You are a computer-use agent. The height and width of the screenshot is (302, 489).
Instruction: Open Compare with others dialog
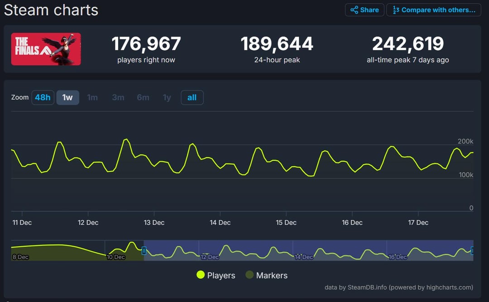coord(433,10)
